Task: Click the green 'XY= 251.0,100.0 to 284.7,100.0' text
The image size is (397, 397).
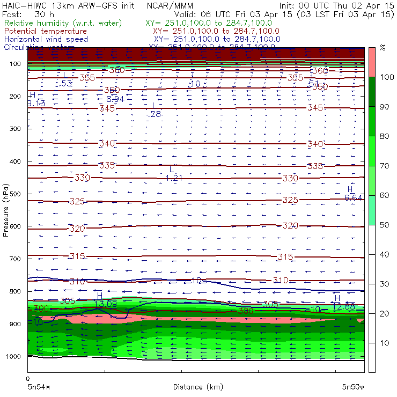Action: [x=209, y=23]
